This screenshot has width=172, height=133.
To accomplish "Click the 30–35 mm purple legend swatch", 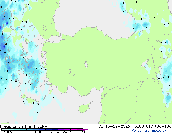I will tap(61, 129).
